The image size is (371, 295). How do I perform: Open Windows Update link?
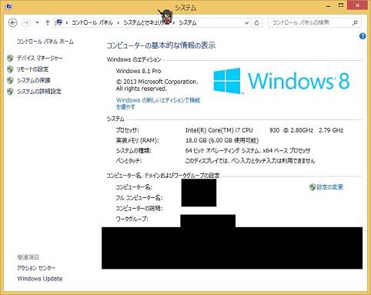pos(40,279)
